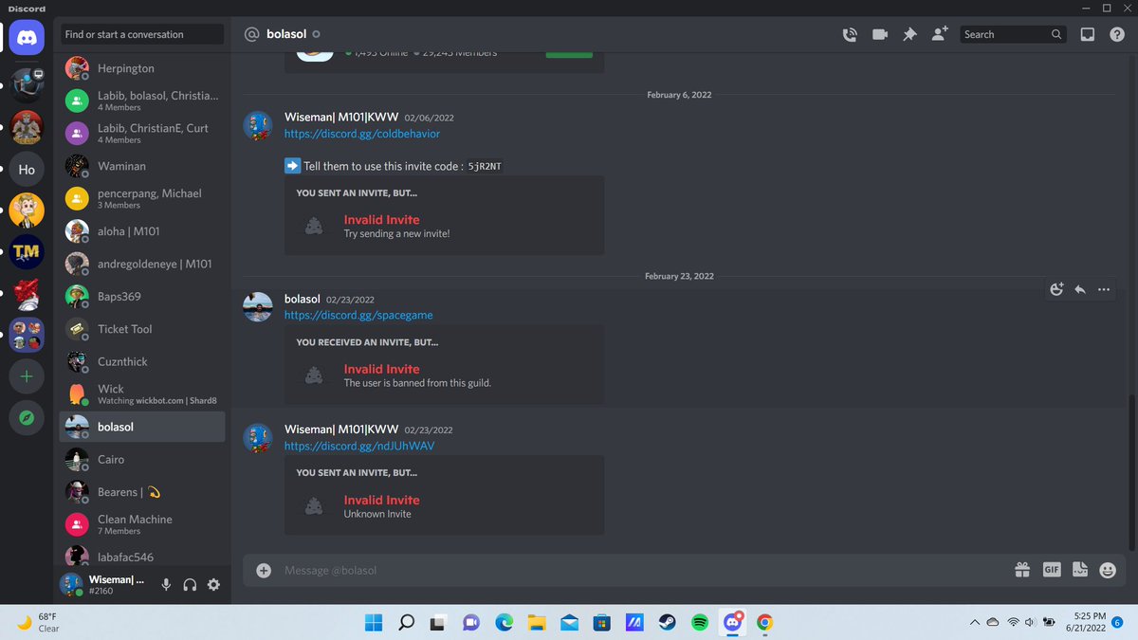This screenshot has height=640, width=1138.
Task: Mute microphone in user panel
Action: [x=166, y=585]
